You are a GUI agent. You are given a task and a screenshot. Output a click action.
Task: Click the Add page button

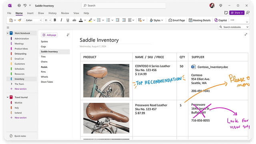[x=49, y=35]
